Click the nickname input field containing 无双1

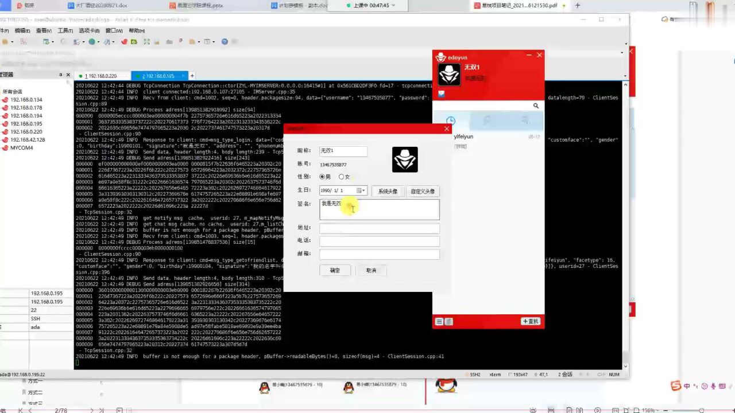343,151
